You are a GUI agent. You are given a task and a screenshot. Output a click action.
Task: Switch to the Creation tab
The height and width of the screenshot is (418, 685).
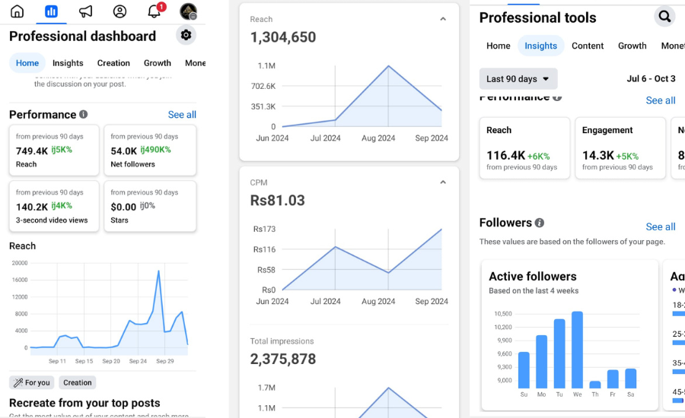[x=113, y=63]
